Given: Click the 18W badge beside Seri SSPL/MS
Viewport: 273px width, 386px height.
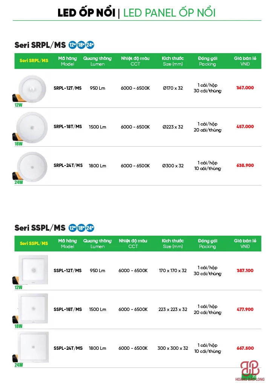Looking at the screenshot, I should pyautogui.click(x=81, y=228).
